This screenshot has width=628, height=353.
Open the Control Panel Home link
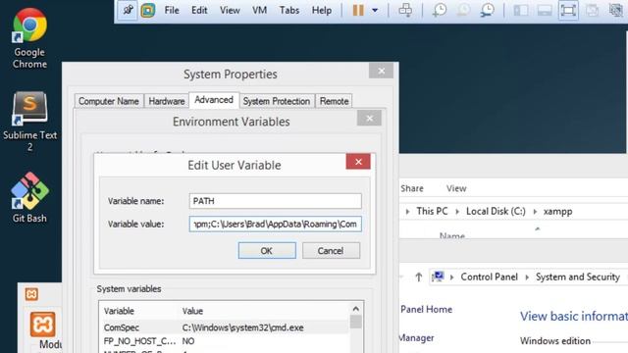(x=426, y=310)
